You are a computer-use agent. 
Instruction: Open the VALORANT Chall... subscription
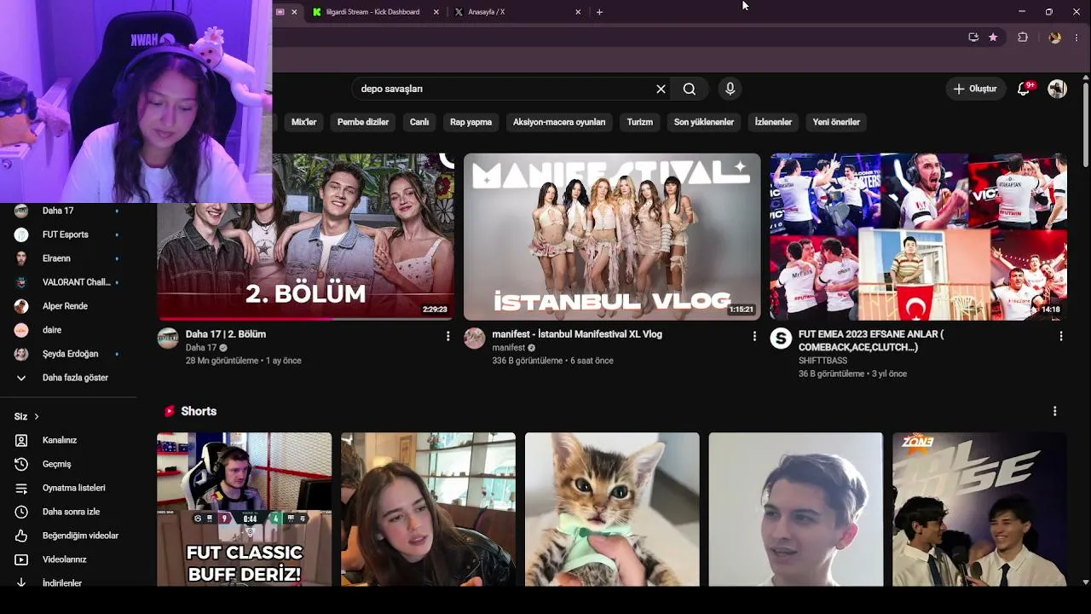pos(68,282)
